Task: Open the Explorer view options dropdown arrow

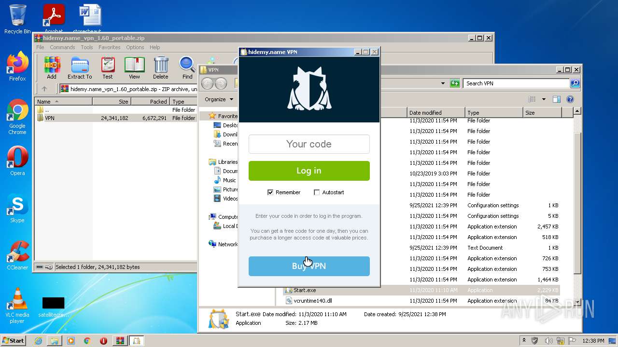Action: [544, 99]
